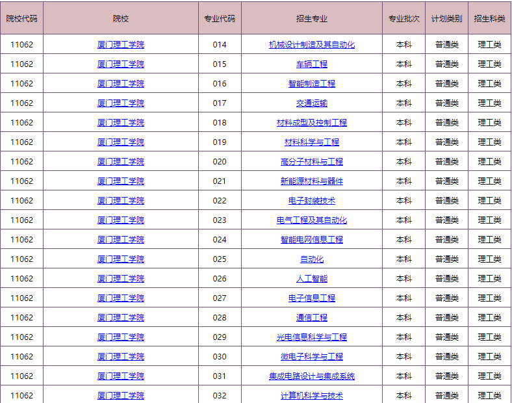Screen dimensions: 512x403
Task: Click 厦门理工学院 link in row 016
Action: pos(120,84)
